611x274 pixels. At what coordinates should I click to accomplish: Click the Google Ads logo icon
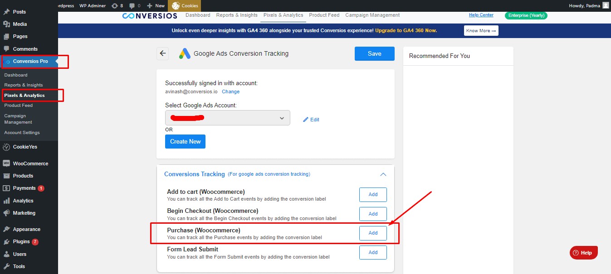point(185,53)
